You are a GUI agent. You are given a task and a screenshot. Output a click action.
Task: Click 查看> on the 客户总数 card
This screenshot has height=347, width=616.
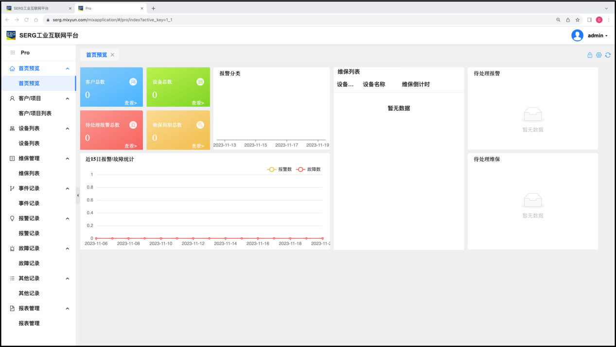(130, 103)
